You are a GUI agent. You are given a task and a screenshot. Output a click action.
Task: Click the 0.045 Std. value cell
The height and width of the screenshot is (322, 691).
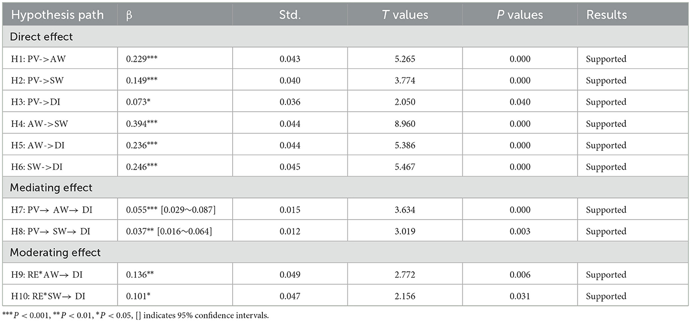click(x=290, y=167)
